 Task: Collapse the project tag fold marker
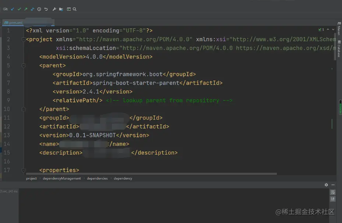click(x=24, y=39)
